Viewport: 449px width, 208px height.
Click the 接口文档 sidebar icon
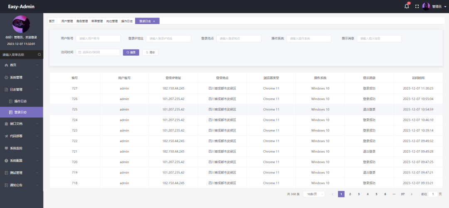(x=6, y=124)
